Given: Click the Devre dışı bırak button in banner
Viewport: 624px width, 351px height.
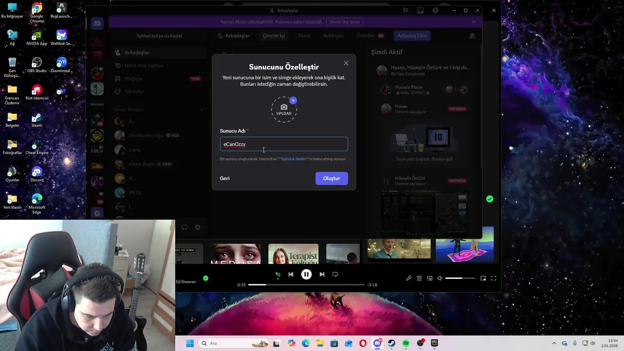Looking at the screenshot, I should tap(345, 22).
